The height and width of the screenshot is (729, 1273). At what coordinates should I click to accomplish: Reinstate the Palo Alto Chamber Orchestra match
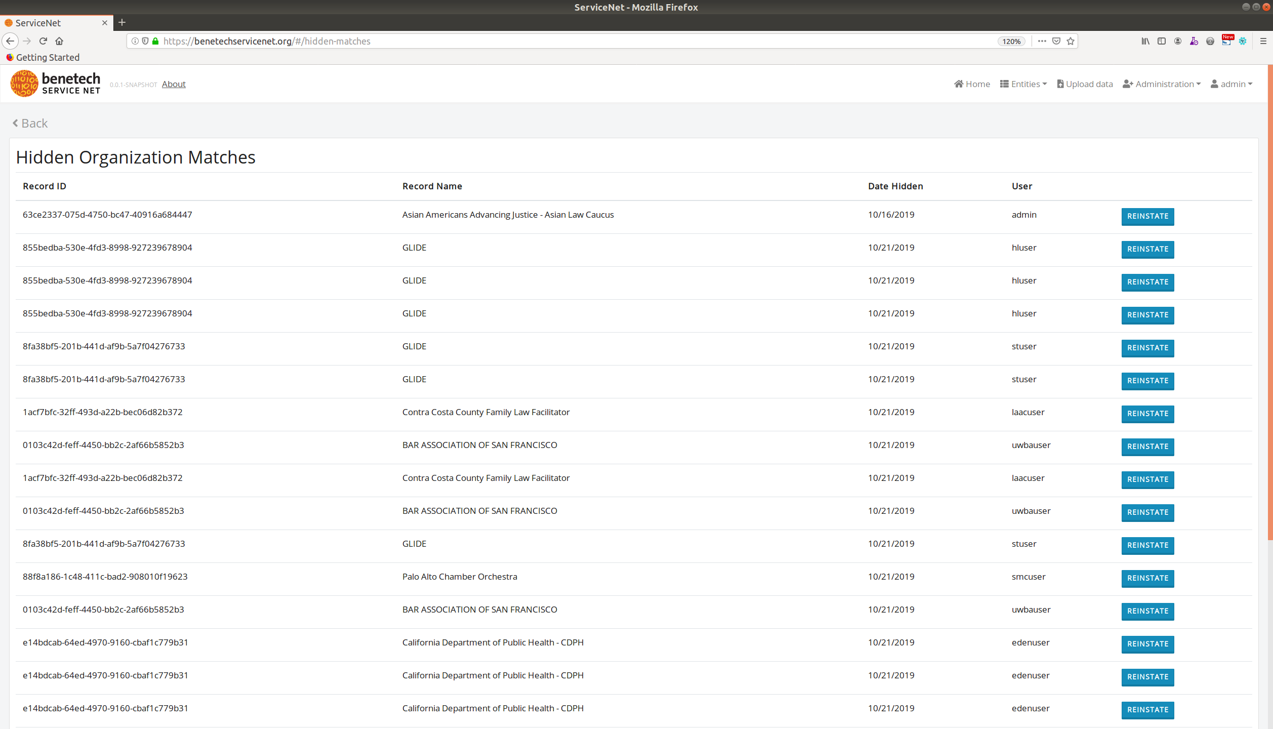coord(1147,578)
